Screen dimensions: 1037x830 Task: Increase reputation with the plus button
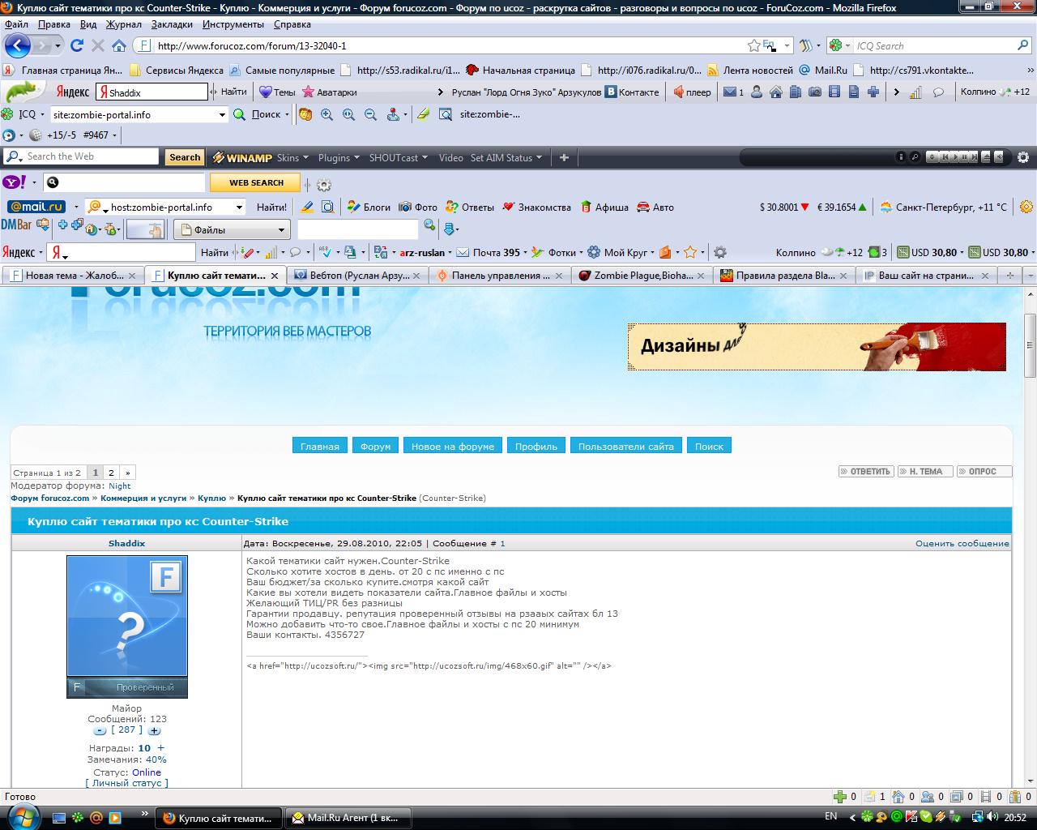point(154,730)
